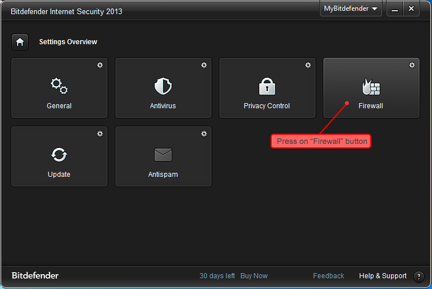The width and height of the screenshot is (432, 289).
Task: Open the Antispam envelope icon
Action: click(163, 155)
